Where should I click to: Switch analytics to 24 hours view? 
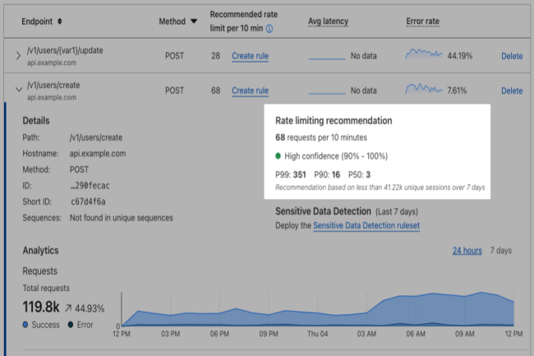pyautogui.click(x=467, y=250)
